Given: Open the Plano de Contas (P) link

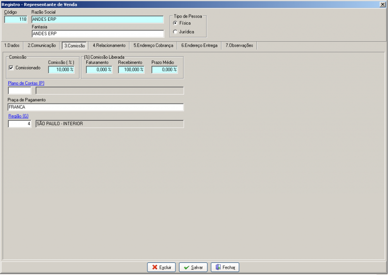Looking at the screenshot, I should pos(26,83).
